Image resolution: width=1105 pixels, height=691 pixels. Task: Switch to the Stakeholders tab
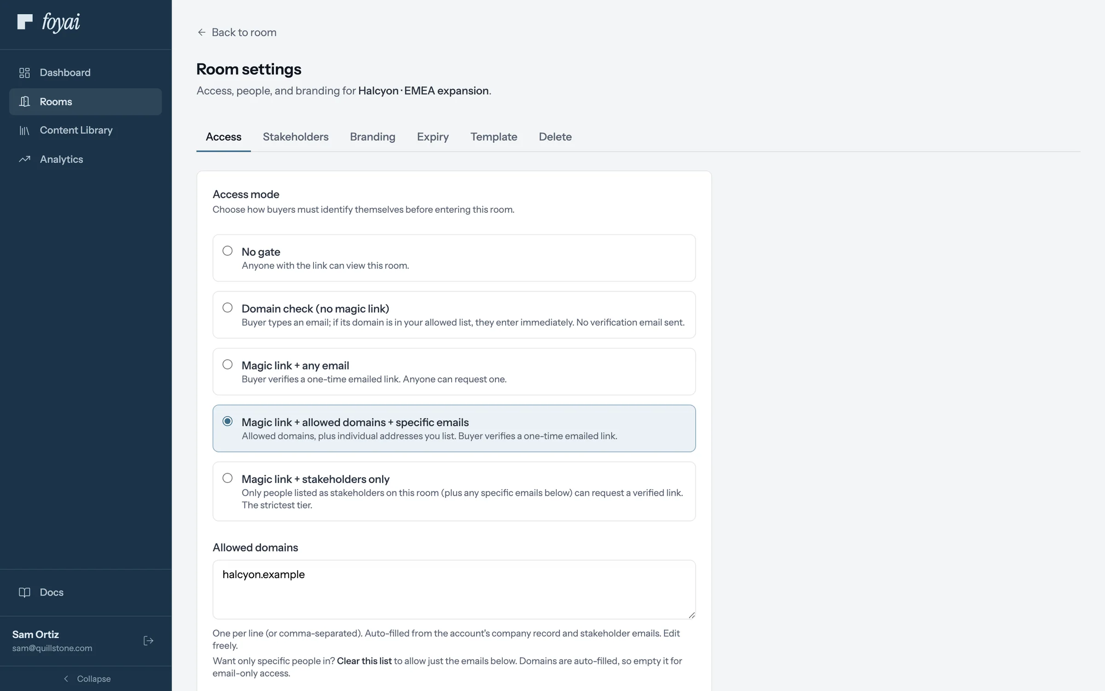(296, 137)
